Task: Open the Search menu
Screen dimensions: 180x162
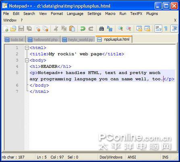Action: tap(29, 14)
